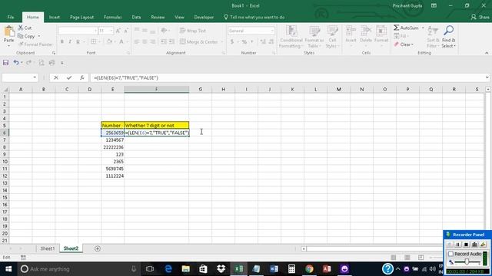Click the Review tab
This screenshot has height=276, width=492.
click(x=158, y=17)
